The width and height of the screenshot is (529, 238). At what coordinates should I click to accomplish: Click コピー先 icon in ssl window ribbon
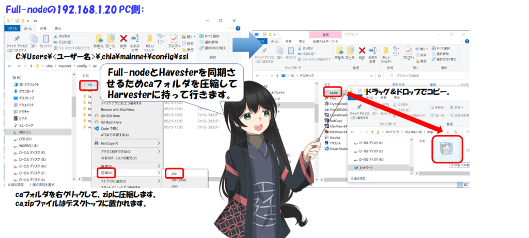[x=111, y=38]
